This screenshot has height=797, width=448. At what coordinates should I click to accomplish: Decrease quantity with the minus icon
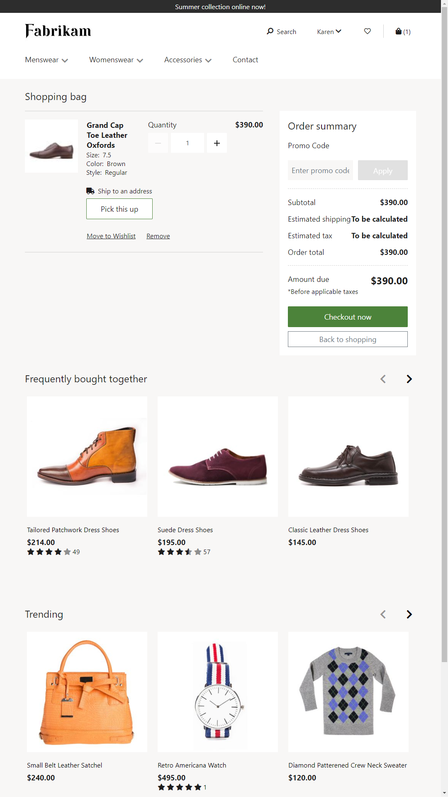coord(158,143)
